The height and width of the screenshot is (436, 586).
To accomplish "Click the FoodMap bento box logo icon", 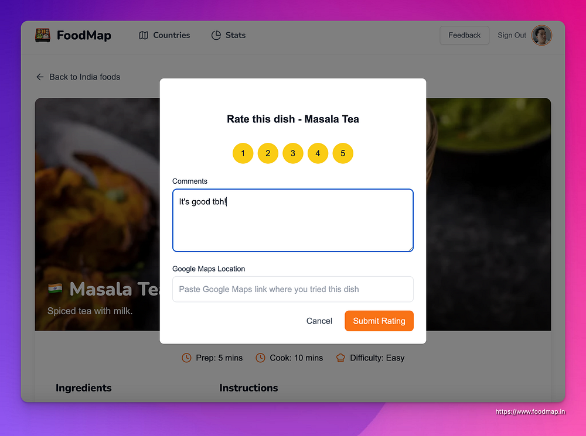I will coord(43,35).
